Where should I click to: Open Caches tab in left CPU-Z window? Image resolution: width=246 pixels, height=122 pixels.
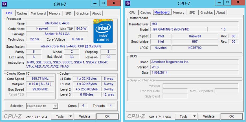[x=22, y=13]
